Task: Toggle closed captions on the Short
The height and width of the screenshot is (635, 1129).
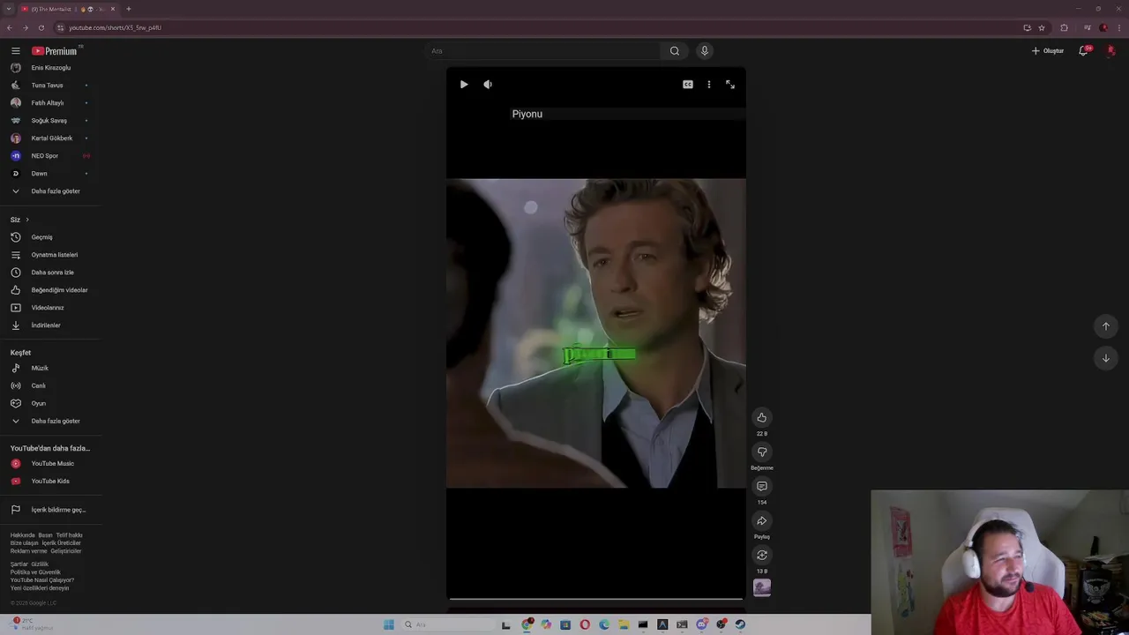Action: point(688,85)
